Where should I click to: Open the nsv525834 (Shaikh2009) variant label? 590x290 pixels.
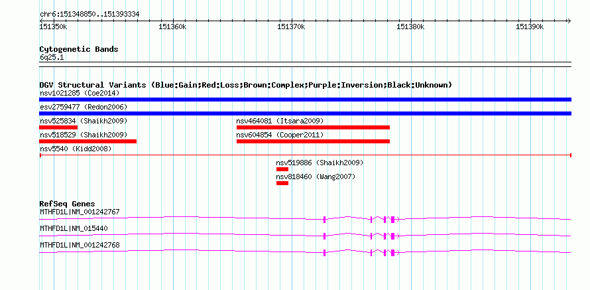[84, 121]
